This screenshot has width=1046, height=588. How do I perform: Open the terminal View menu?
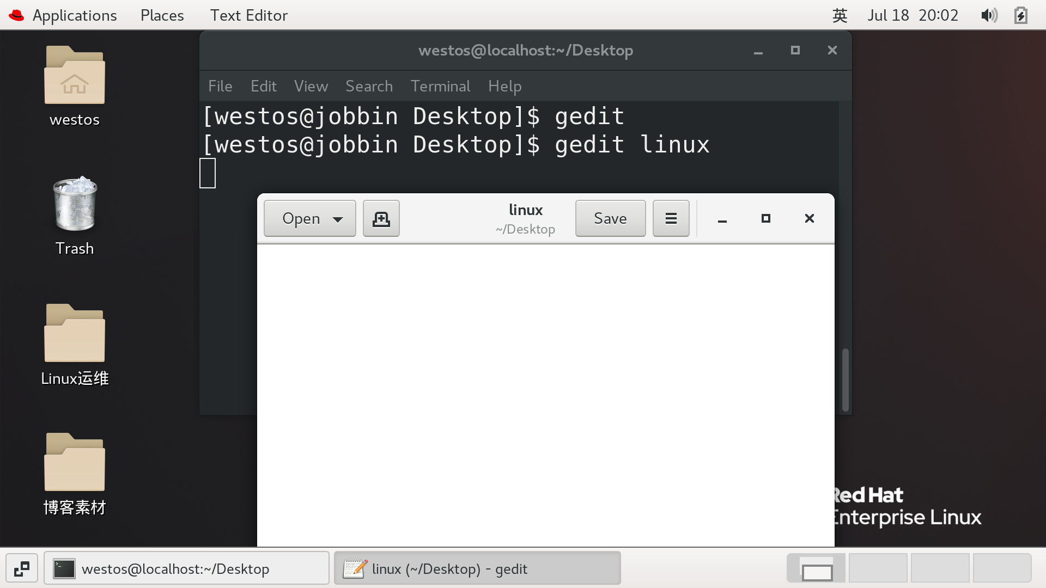point(311,86)
